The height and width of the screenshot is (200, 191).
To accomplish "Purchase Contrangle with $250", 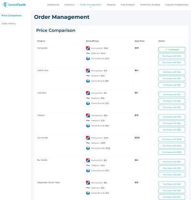I will (172, 152).
